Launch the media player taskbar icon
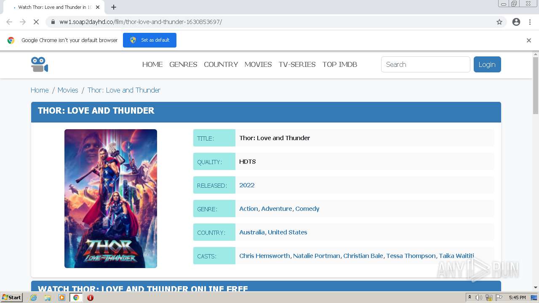This screenshot has width=539, height=303. point(62,298)
